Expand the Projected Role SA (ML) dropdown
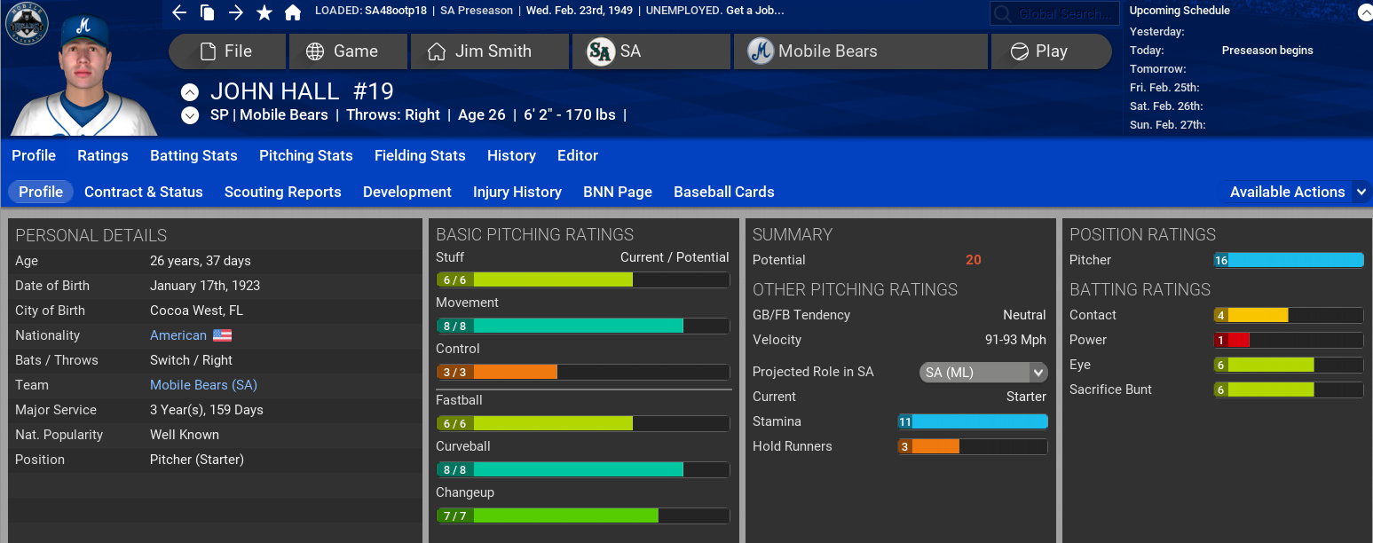 tap(983, 373)
